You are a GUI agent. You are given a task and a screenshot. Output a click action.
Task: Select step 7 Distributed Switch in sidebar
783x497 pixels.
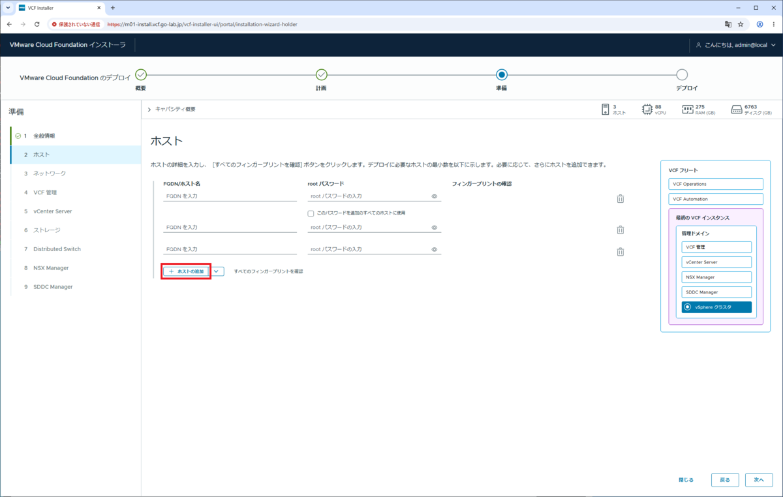(76, 249)
